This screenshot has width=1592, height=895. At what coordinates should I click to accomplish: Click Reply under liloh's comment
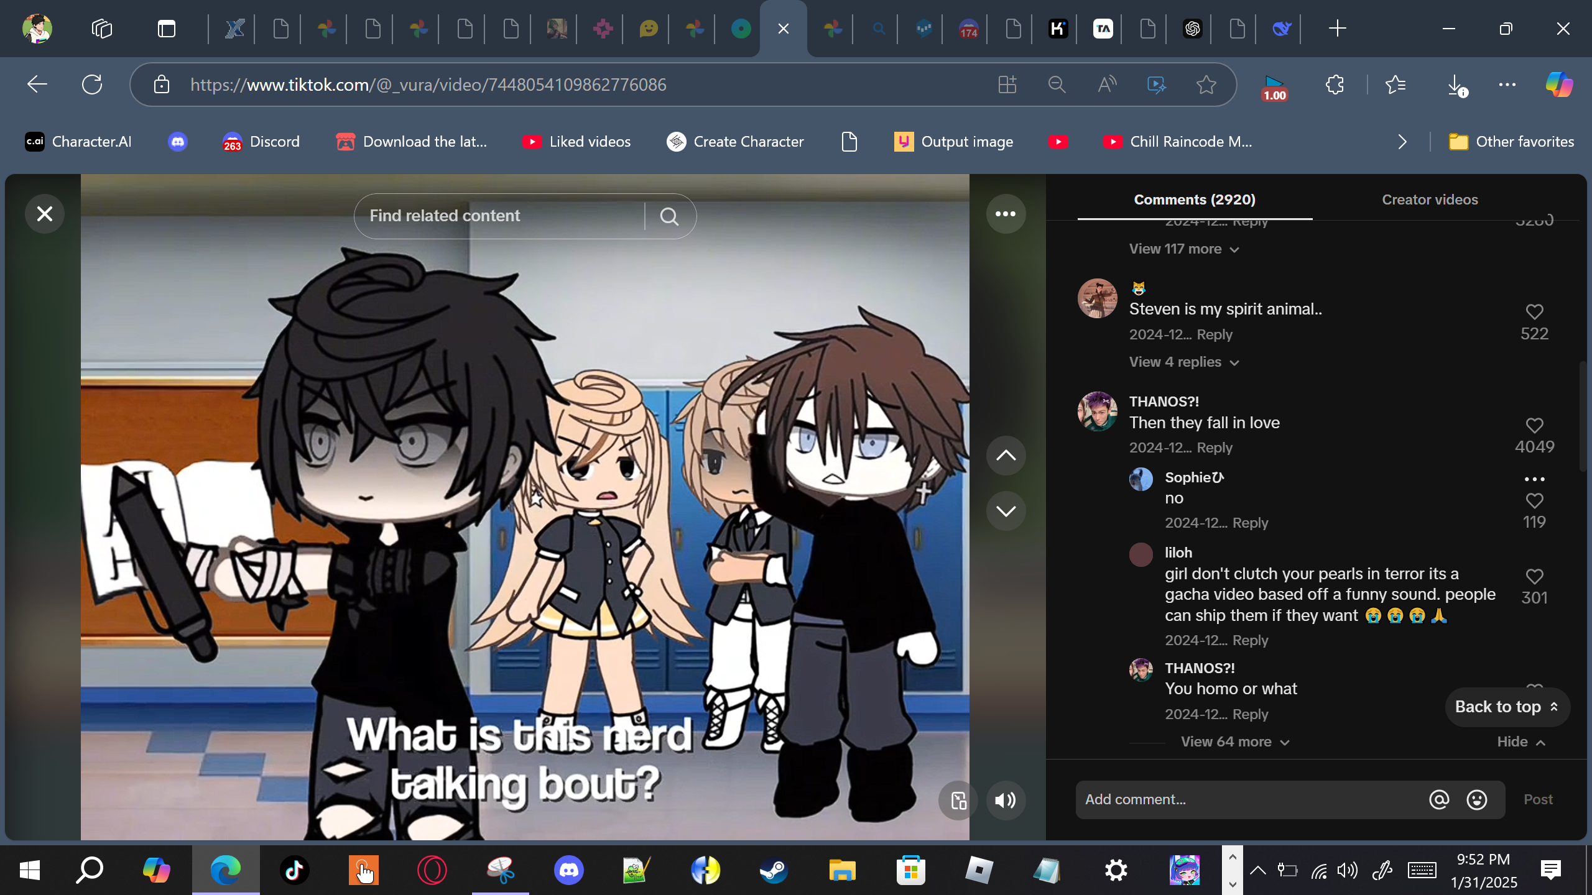tap(1250, 640)
